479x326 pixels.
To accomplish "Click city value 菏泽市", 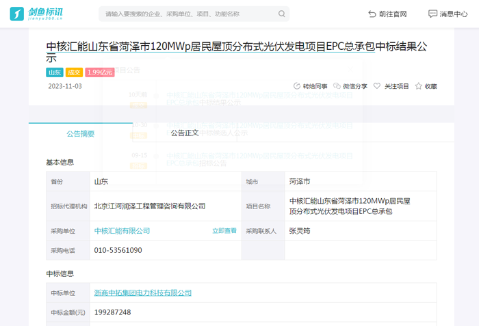I will tap(300, 182).
